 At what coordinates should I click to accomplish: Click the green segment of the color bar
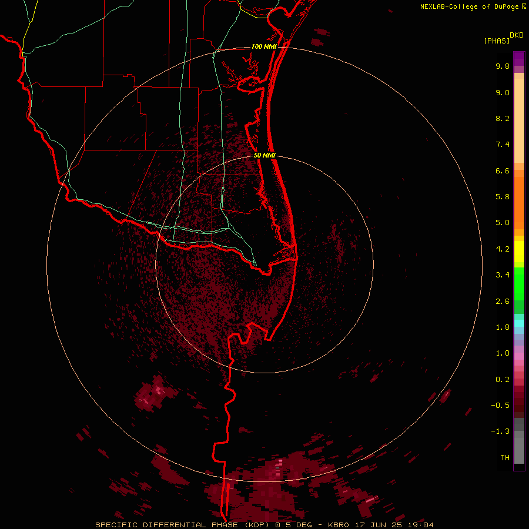coord(519,284)
